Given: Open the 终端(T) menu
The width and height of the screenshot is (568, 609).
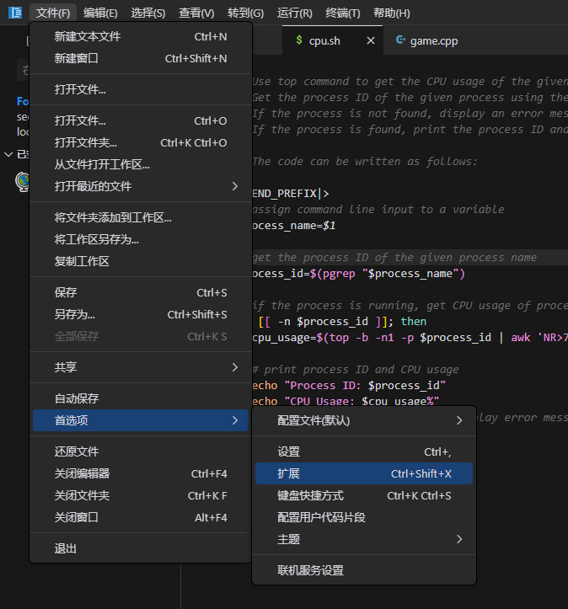Looking at the screenshot, I should pyautogui.click(x=343, y=13).
